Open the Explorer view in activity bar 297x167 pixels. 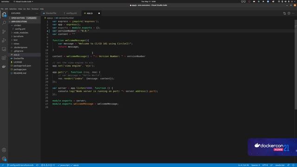(x=4, y=14)
